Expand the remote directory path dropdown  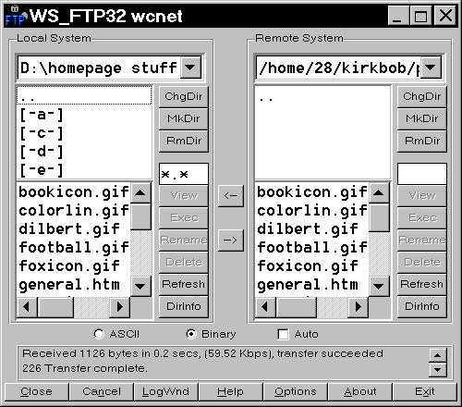431,67
